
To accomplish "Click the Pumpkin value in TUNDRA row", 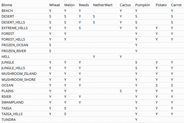I will (x=136, y=119).
